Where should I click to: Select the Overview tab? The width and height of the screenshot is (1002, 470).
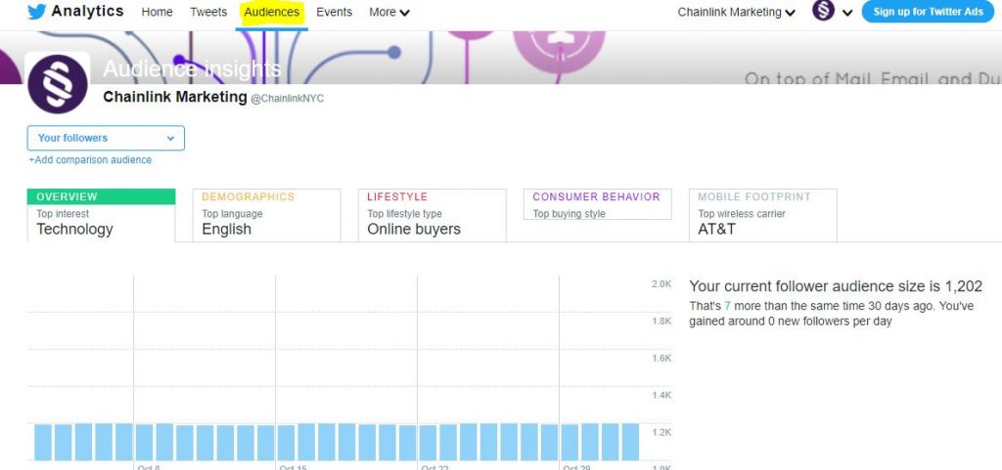click(x=101, y=215)
